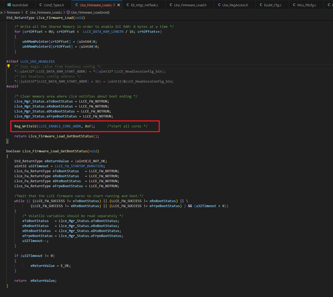Activate the Mcu_PBcfg.c tab
The height and width of the screenshot is (297, 333).
tap(307, 5)
